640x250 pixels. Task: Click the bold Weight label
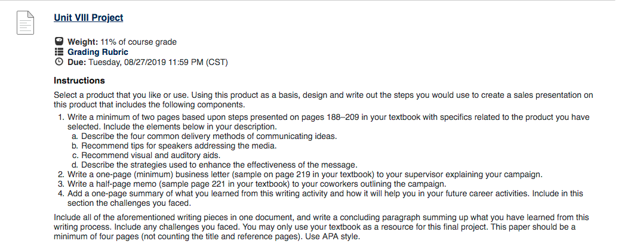click(83, 42)
